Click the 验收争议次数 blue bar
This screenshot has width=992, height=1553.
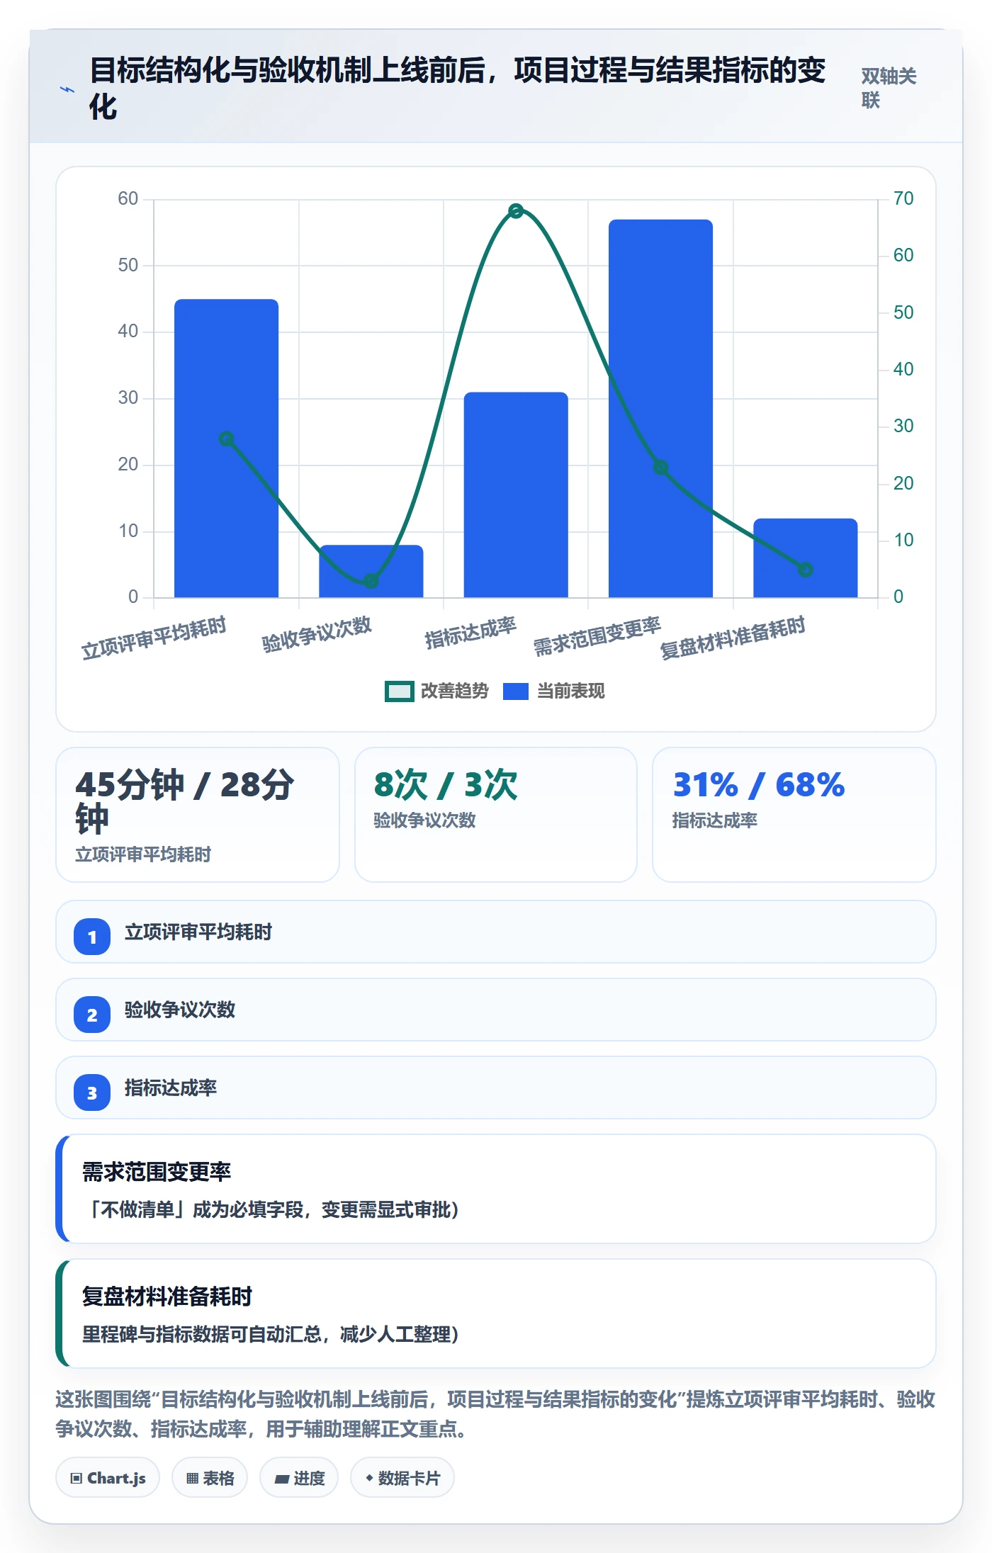(x=371, y=571)
